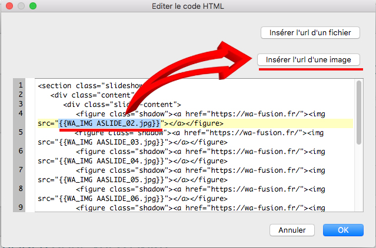
Task: Place the cursor in {{WA_IMG AASLIDE_03.jpg}}
Action: 111,142
